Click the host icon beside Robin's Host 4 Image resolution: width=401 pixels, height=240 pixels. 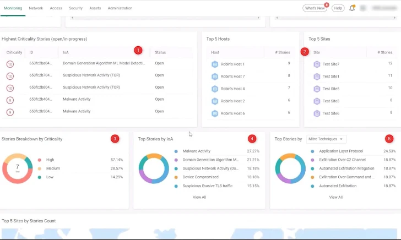(x=215, y=89)
